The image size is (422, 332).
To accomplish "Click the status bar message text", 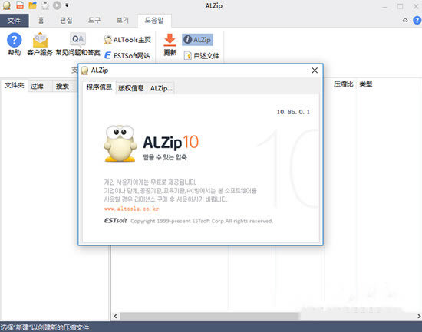I will tap(45, 327).
